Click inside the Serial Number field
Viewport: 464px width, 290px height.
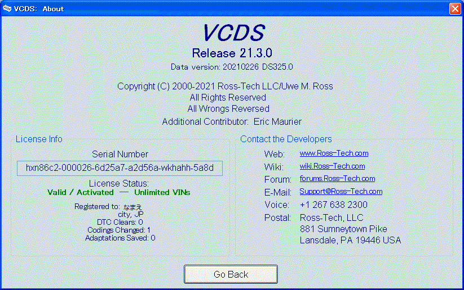tap(120, 168)
